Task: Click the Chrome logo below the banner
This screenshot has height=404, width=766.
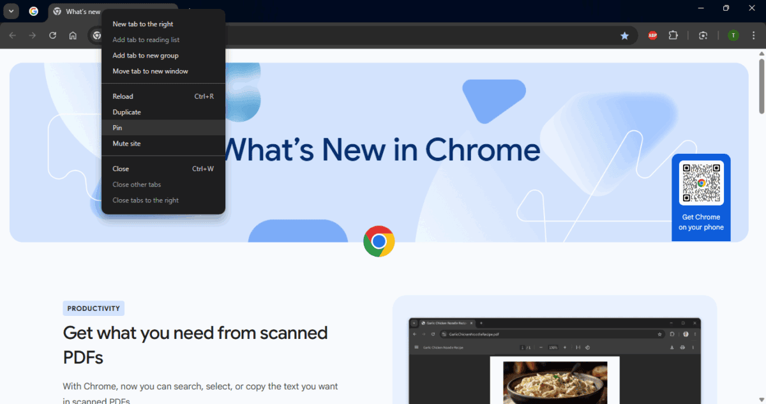Action: (x=379, y=241)
